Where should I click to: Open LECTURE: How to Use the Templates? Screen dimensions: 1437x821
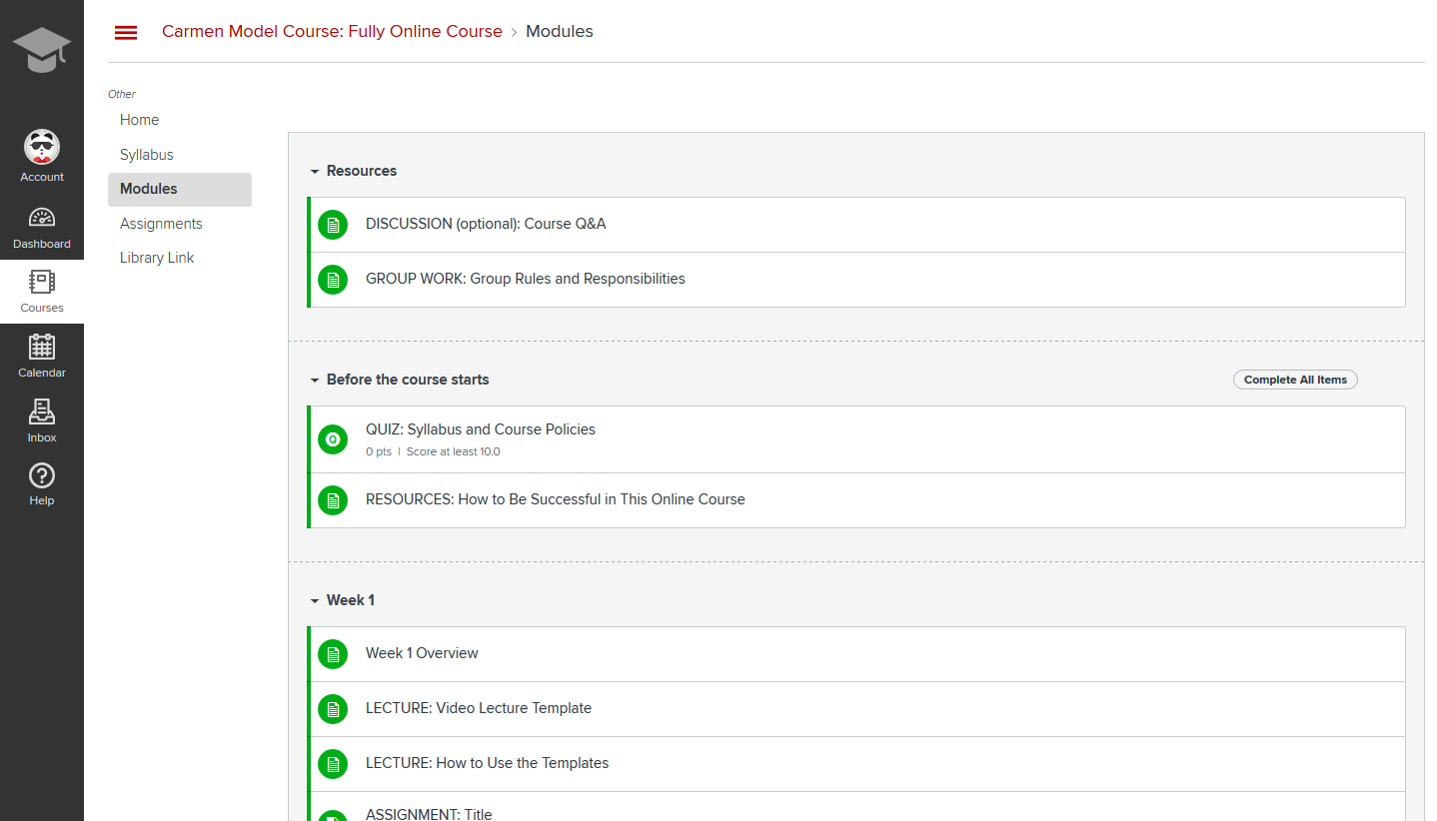click(487, 763)
